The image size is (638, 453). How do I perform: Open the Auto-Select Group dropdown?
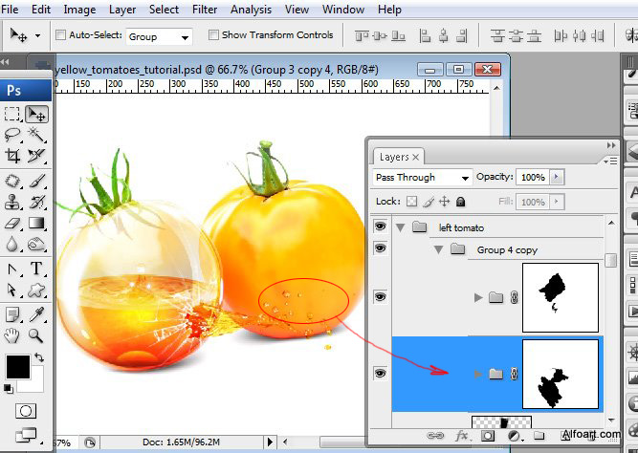159,36
